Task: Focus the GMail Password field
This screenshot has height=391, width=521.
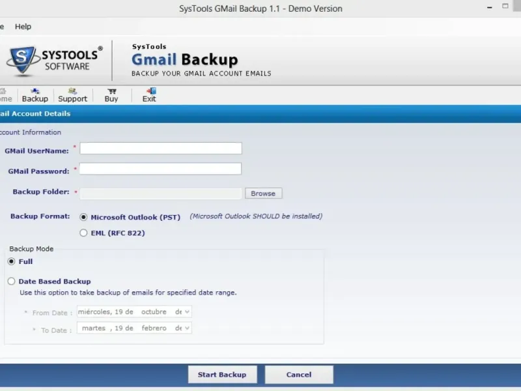Action: (160, 169)
